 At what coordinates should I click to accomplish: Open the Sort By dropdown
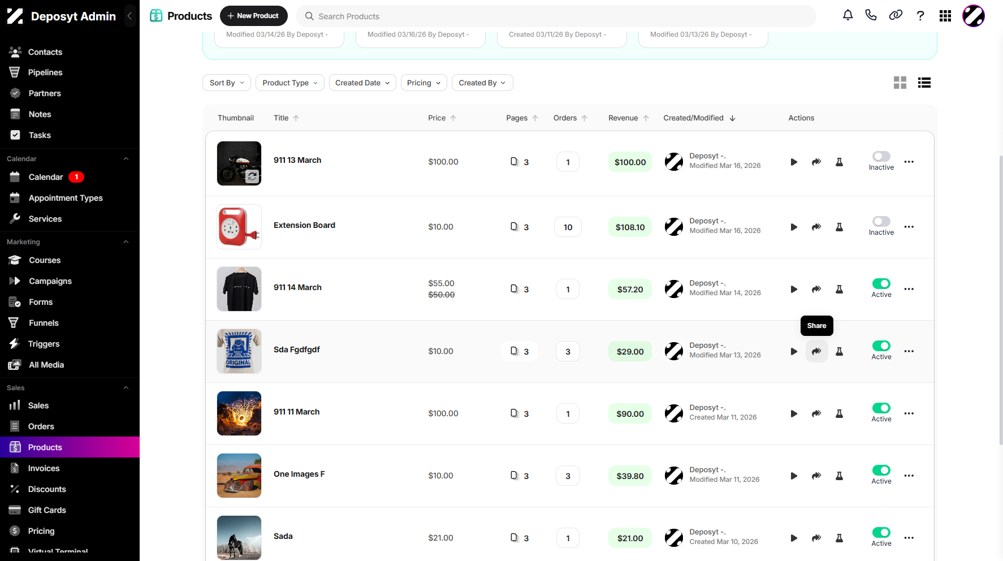(227, 83)
